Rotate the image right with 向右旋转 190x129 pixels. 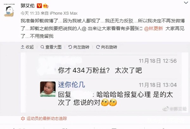click(106, 47)
